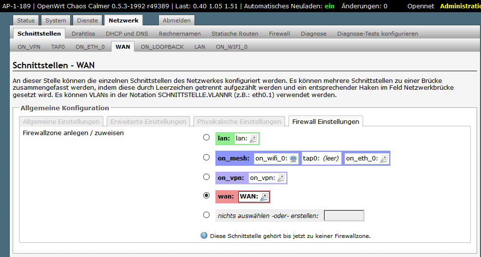This screenshot has height=257, width=481.
Task: Toggle automatic reload 'ein' link
Action: [329, 6]
